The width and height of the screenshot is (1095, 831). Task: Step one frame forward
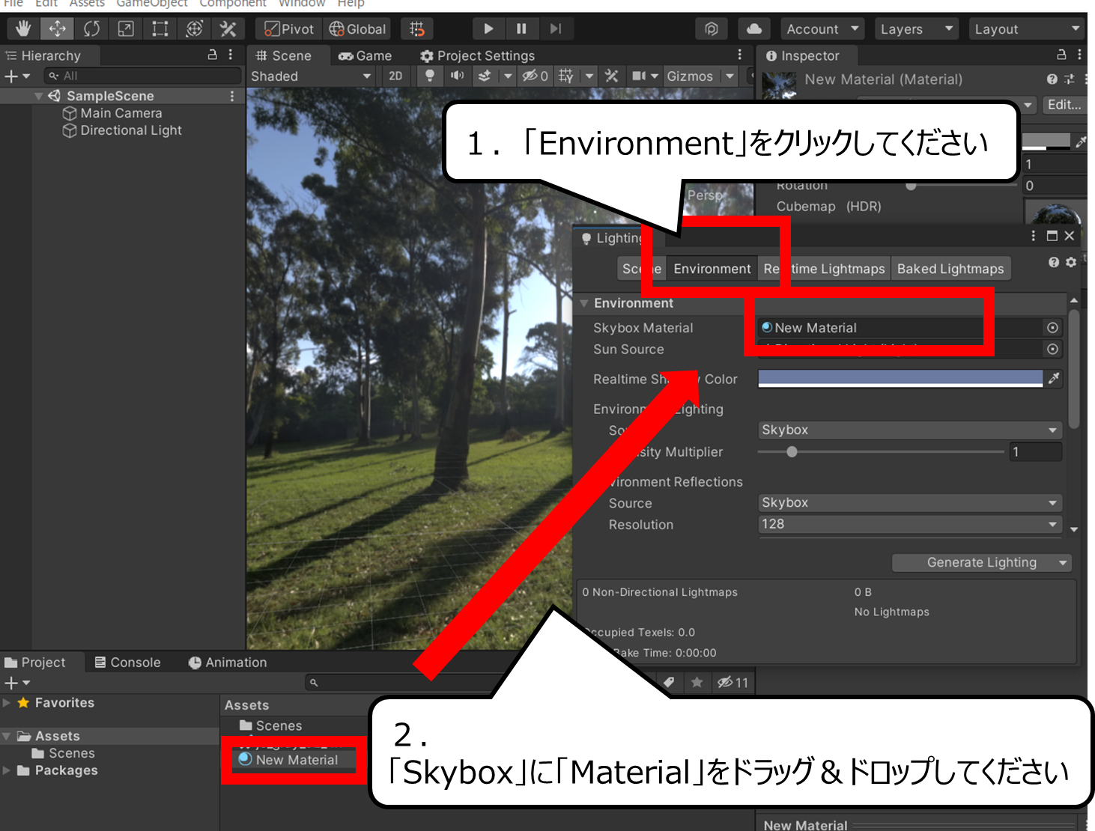555,29
